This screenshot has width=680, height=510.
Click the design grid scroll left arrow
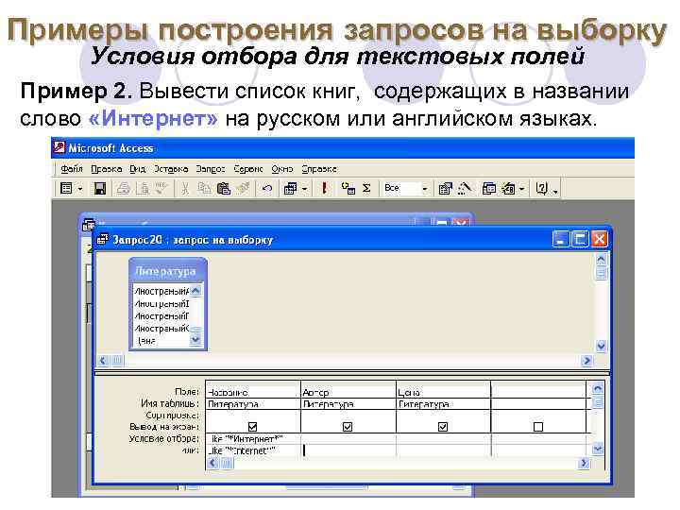[212, 463]
